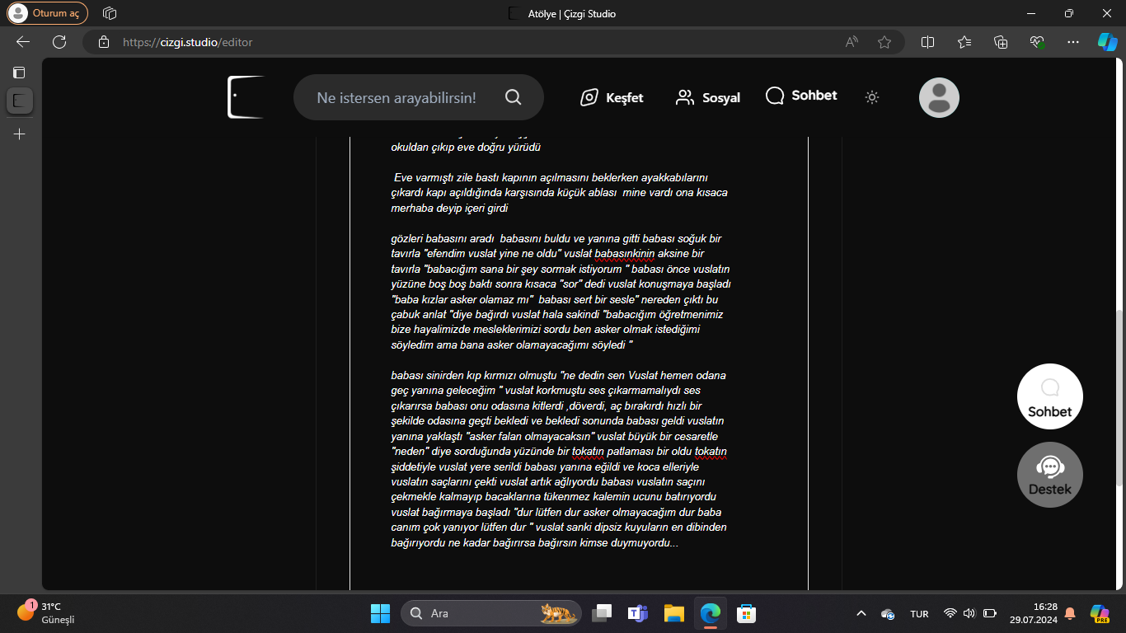Click the search magnifier icon

tap(513, 97)
